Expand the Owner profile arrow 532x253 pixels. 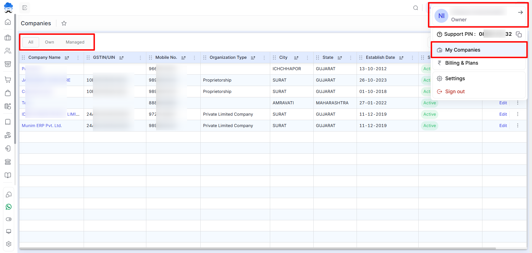point(520,12)
